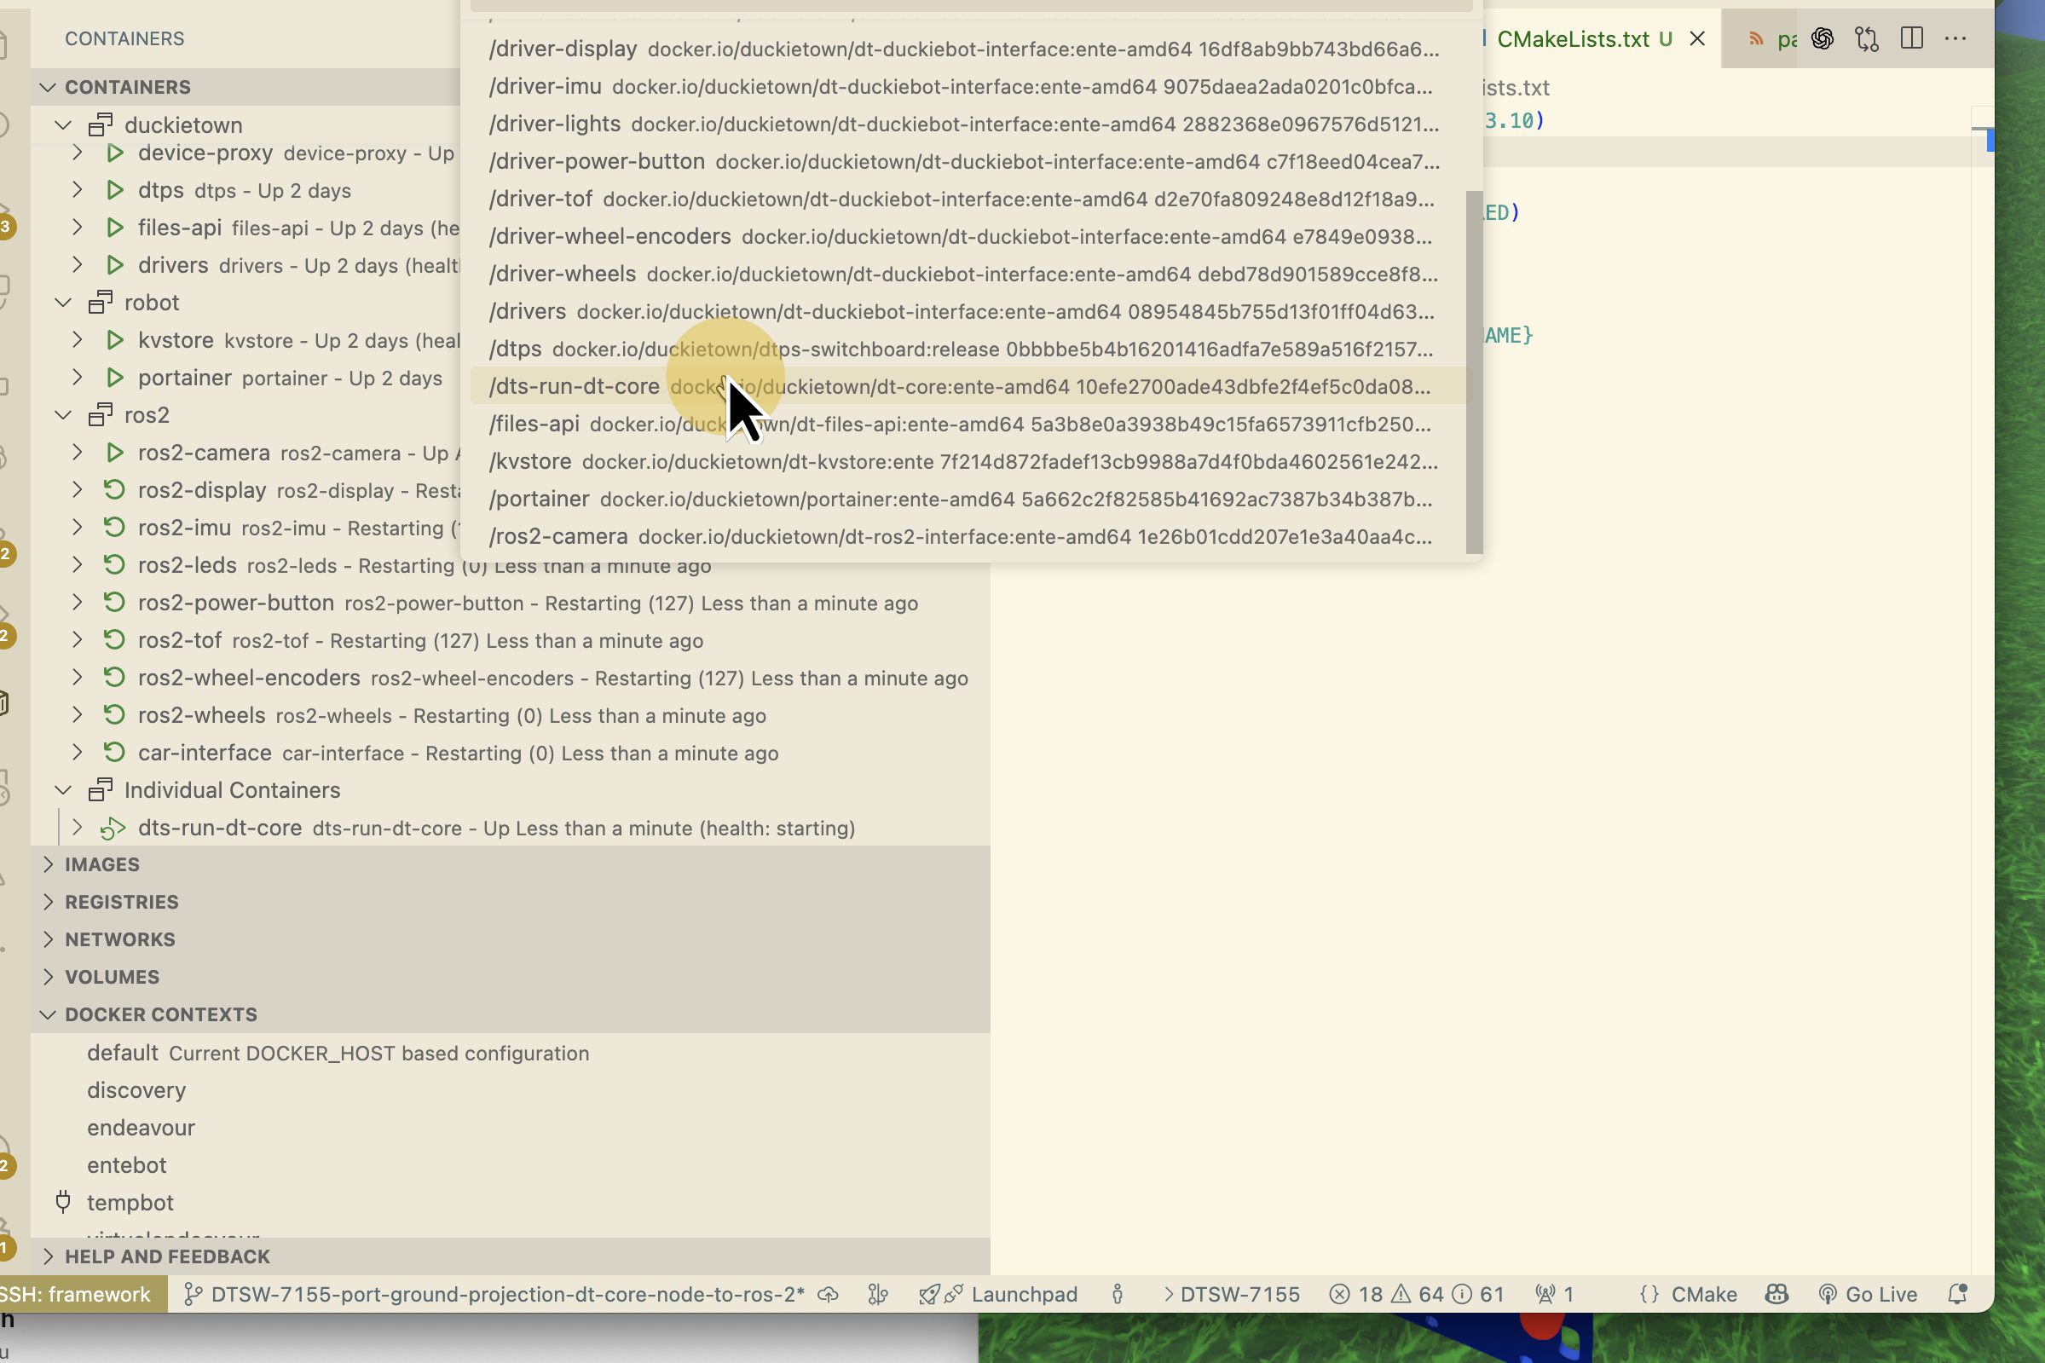Collapse the DOCKER CONTEXTS section
The width and height of the screenshot is (2045, 1363).
pyautogui.click(x=160, y=1014)
